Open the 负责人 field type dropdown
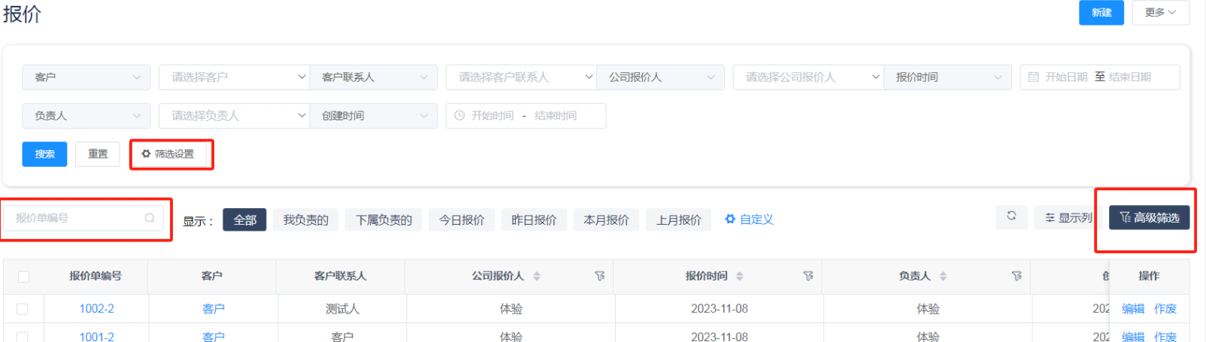This screenshot has height=342, width=1206. (x=86, y=116)
